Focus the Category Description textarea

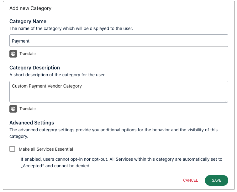(118, 92)
